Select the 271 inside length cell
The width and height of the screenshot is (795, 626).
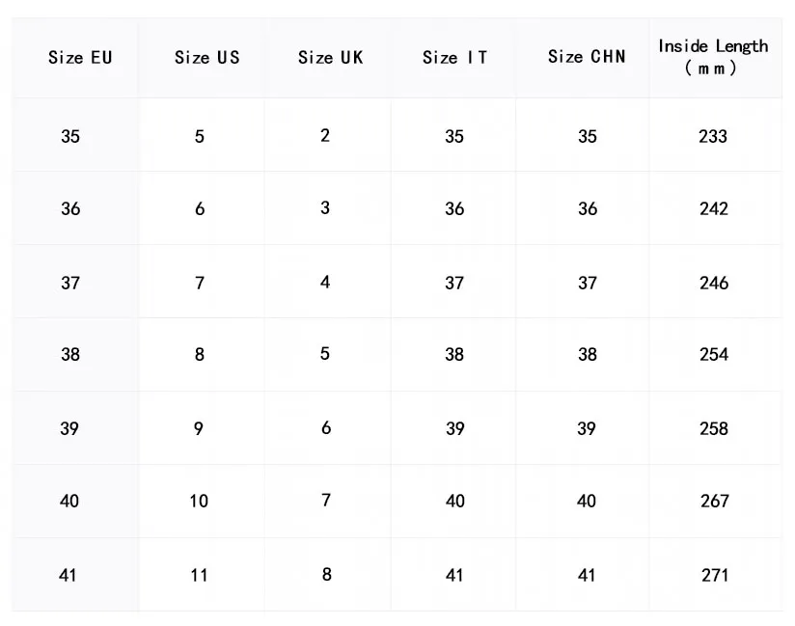pos(713,575)
